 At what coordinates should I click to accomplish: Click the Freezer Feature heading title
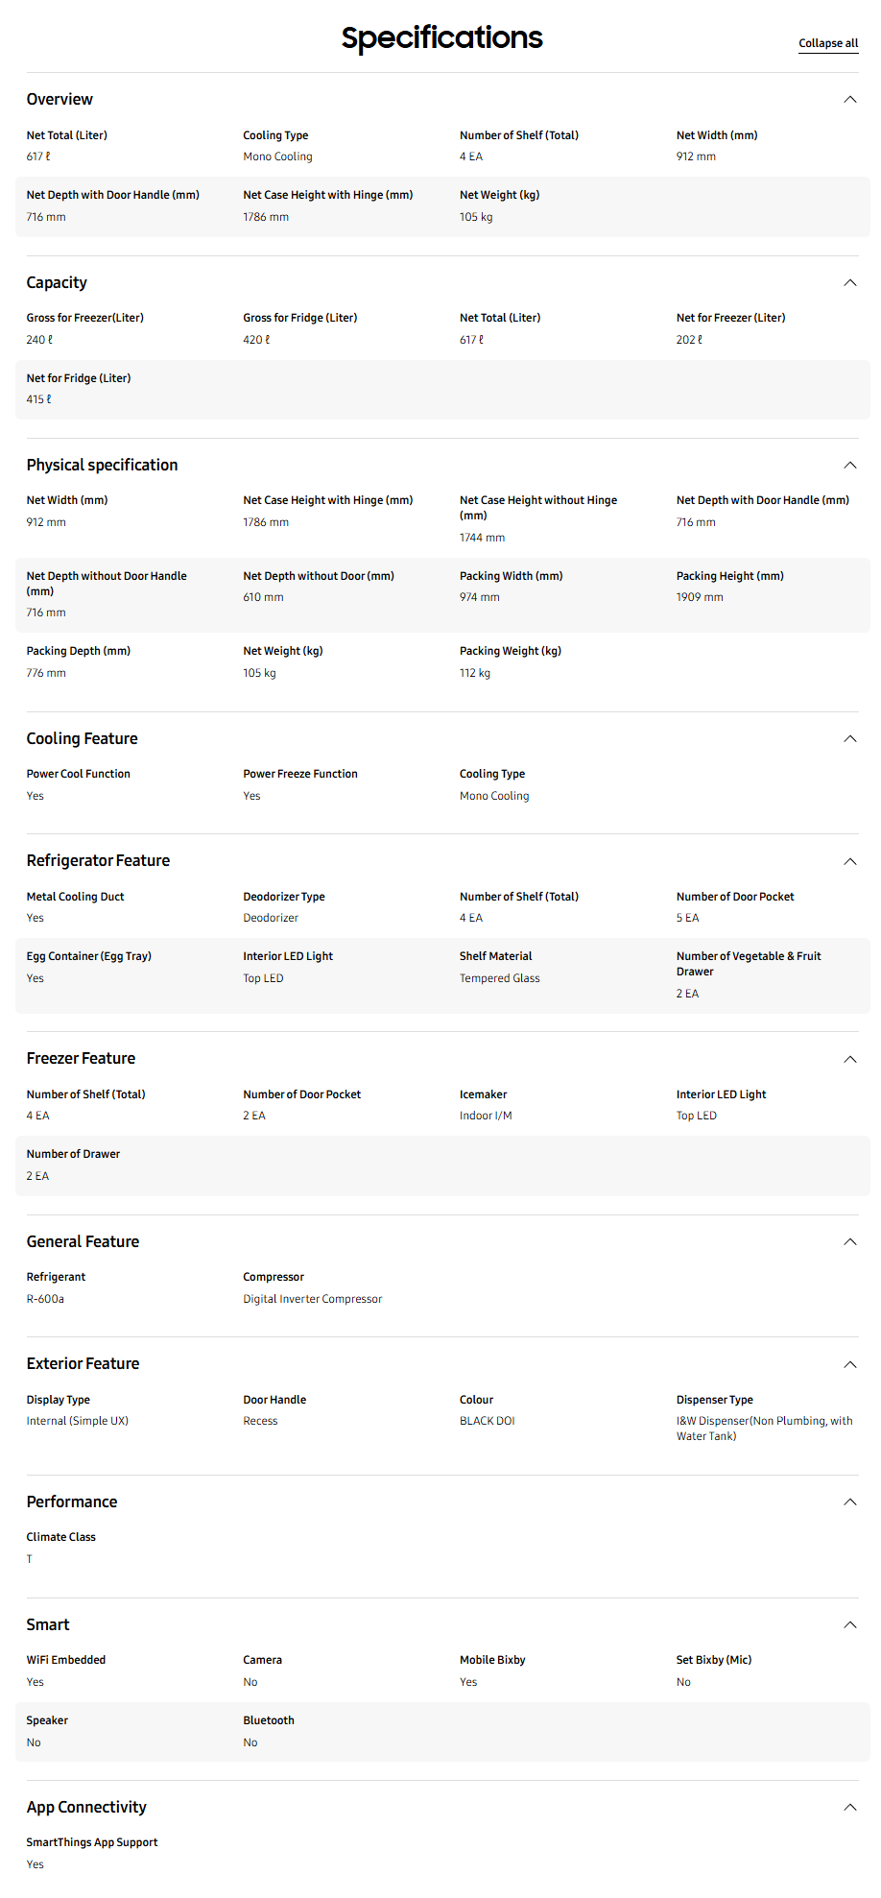pyautogui.click(x=81, y=1059)
